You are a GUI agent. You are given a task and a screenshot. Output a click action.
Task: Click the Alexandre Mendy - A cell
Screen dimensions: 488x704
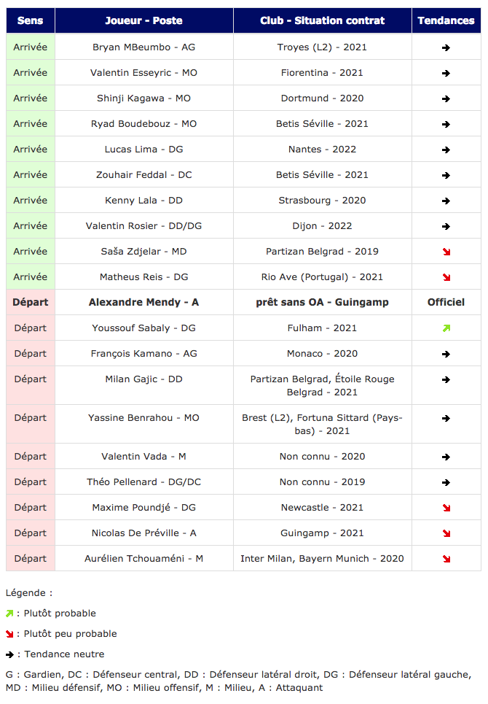click(143, 302)
